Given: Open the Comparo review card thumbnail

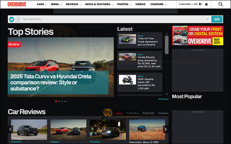Looking at the screenshot, I should coord(68,129).
